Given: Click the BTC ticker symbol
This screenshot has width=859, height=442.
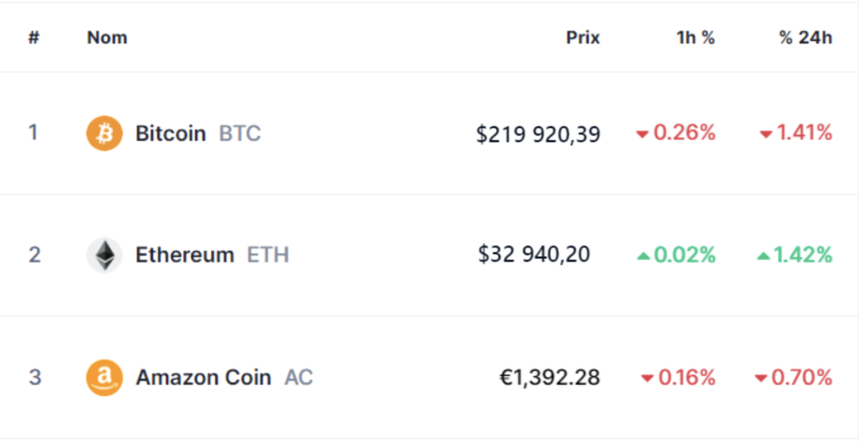Looking at the screenshot, I should coord(240,134).
